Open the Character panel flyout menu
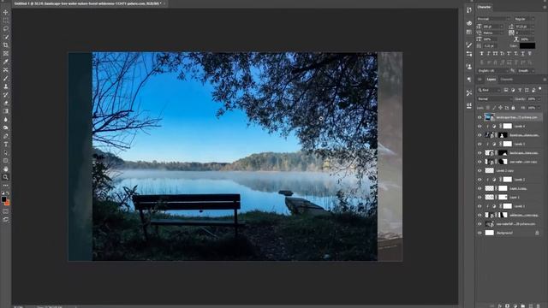The width and height of the screenshot is (548, 308). coord(545,7)
